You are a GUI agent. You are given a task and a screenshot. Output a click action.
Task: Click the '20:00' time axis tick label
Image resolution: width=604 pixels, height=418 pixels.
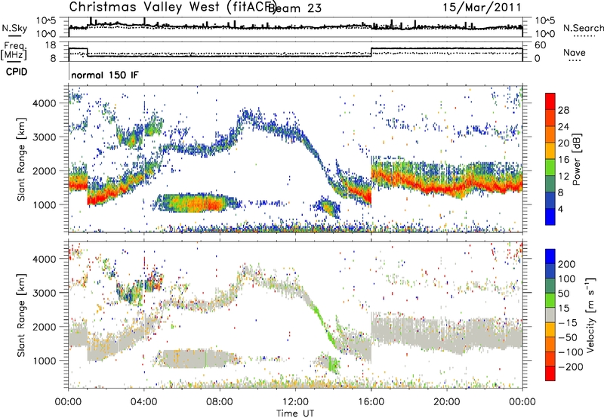447,402
